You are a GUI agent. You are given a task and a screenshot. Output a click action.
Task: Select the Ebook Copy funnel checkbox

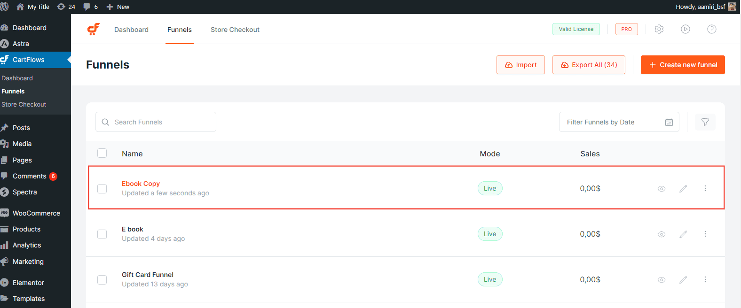102,189
